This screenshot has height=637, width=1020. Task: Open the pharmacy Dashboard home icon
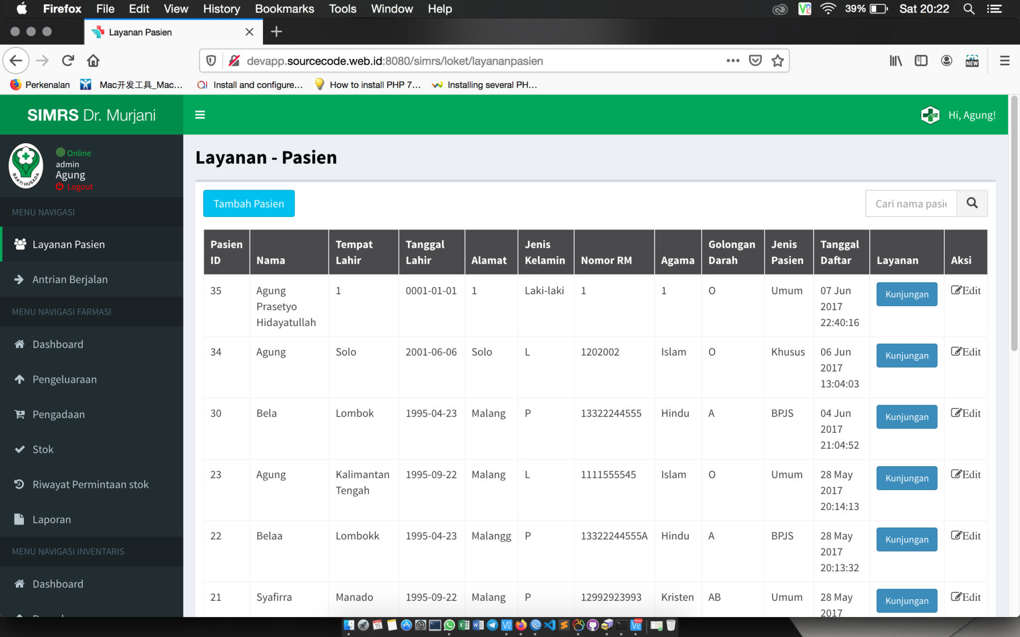[19, 344]
